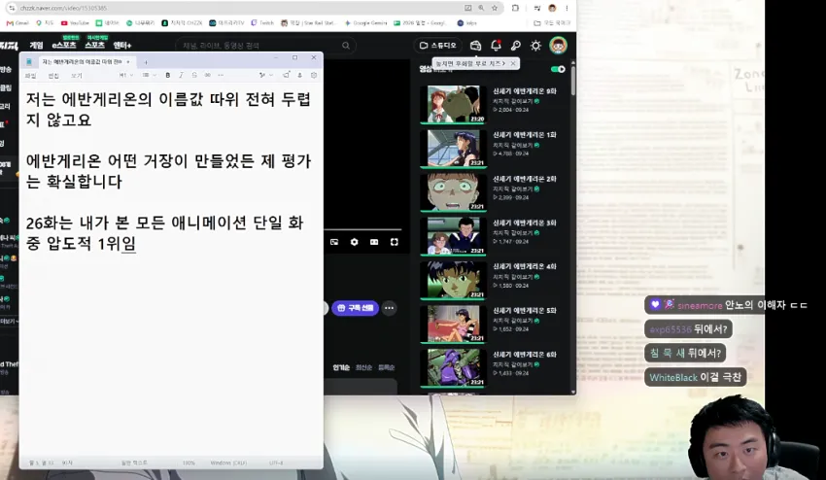
Task: Open 신세기 에반게리온 1화 thumbnail
Action: point(453,149)
